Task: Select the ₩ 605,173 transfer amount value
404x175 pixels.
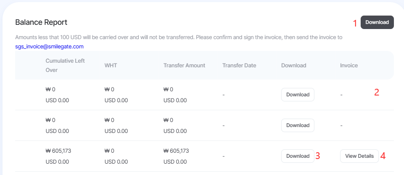Action: tap(176, 151)
